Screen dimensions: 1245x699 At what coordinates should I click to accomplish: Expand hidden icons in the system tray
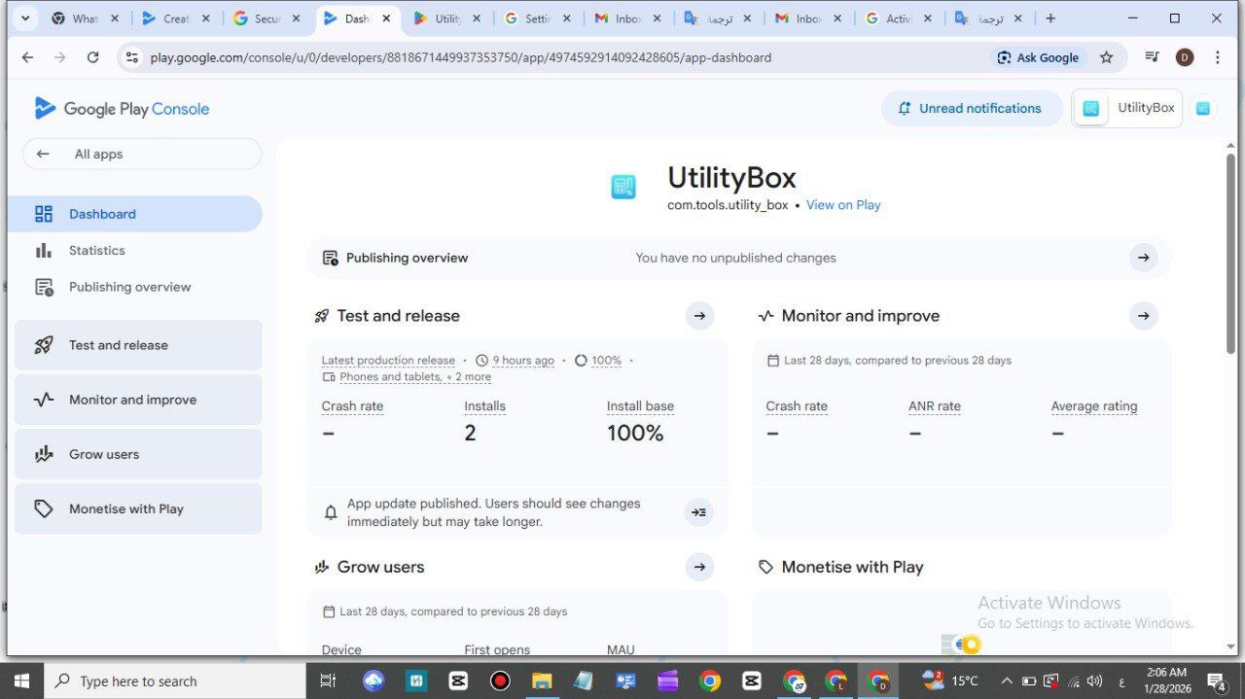pos(1006,681)
